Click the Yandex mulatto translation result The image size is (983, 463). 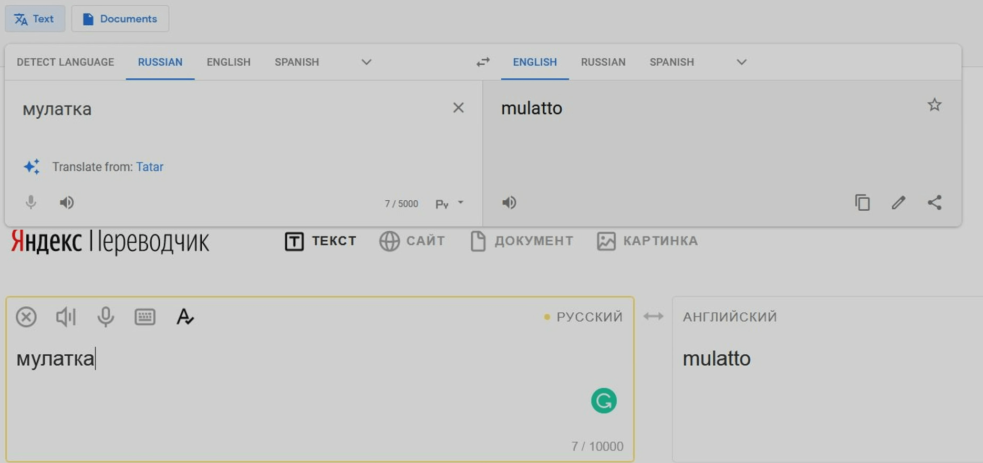(717, 358)
